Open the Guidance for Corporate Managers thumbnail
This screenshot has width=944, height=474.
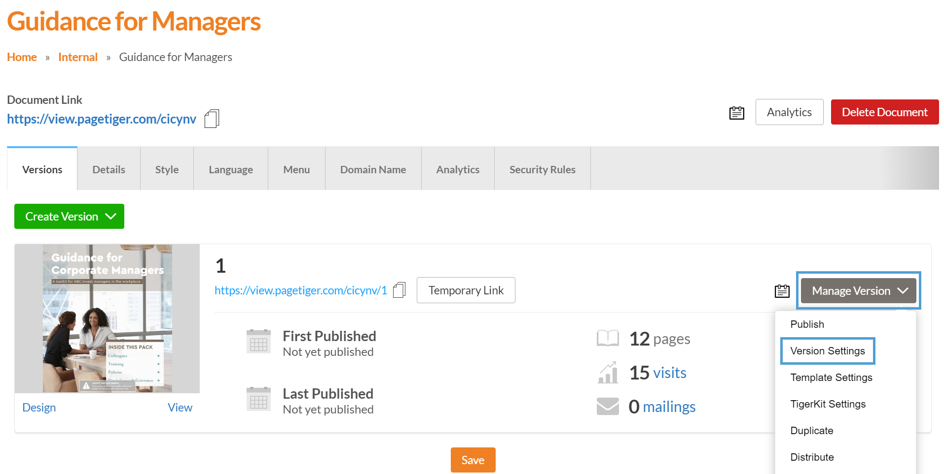click(107, 318)
